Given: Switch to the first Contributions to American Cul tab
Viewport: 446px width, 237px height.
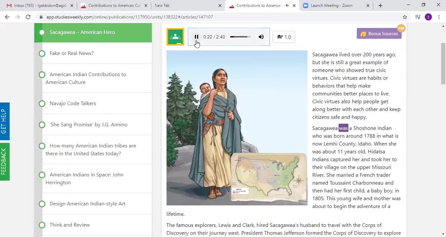Looking at the screenshot, I should [114, 6].
